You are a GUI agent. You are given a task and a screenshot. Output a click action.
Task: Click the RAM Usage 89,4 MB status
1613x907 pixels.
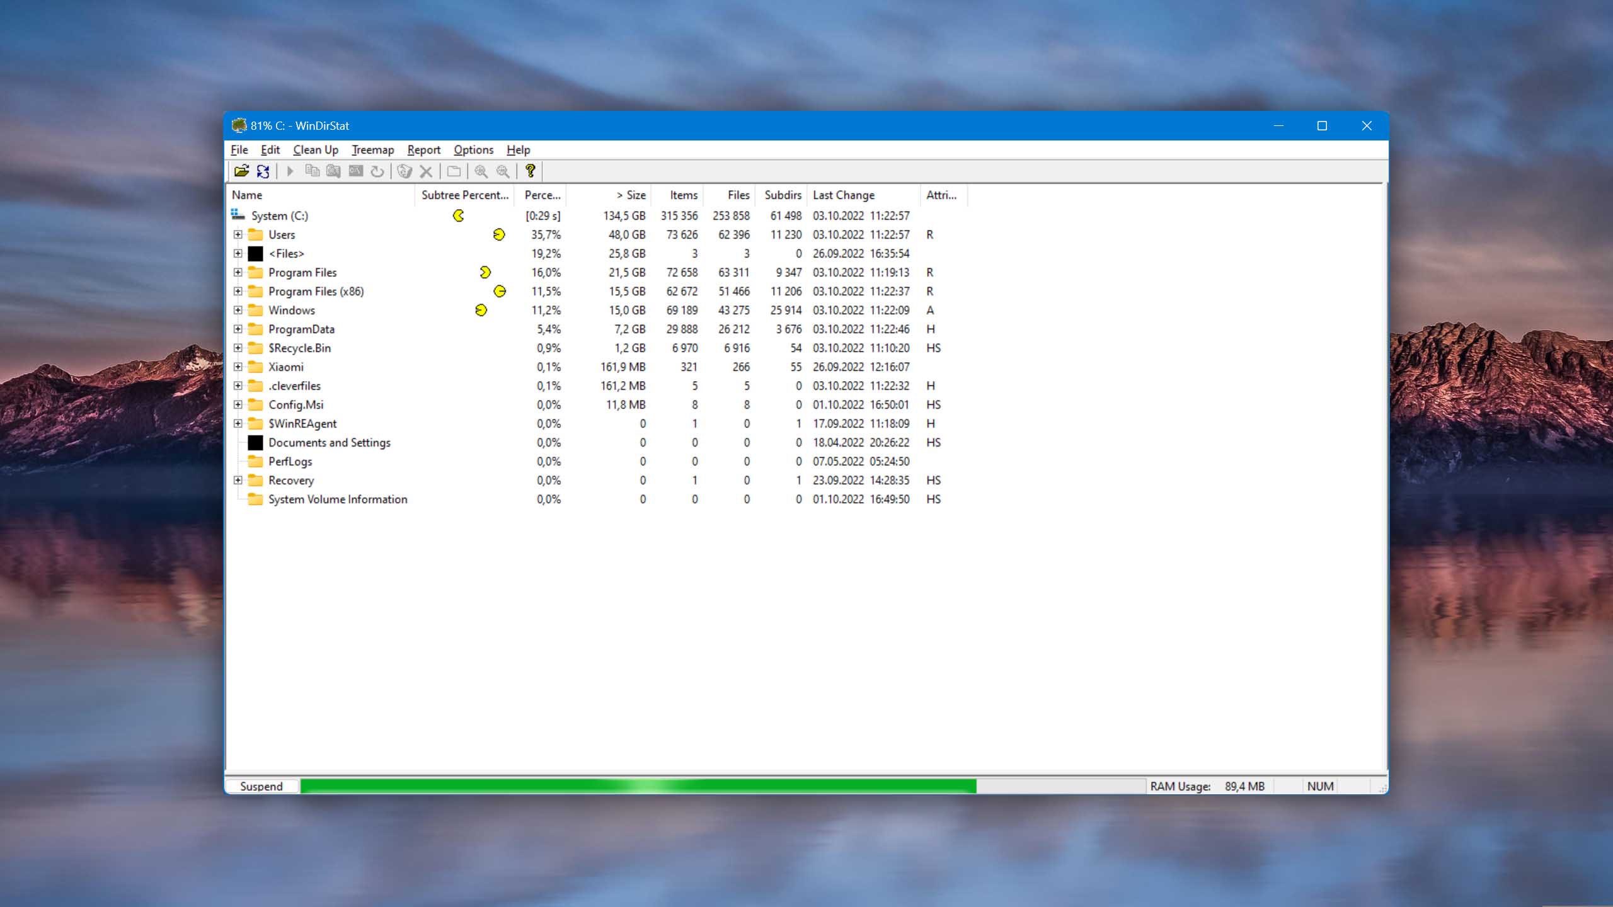coord(1207,786)
